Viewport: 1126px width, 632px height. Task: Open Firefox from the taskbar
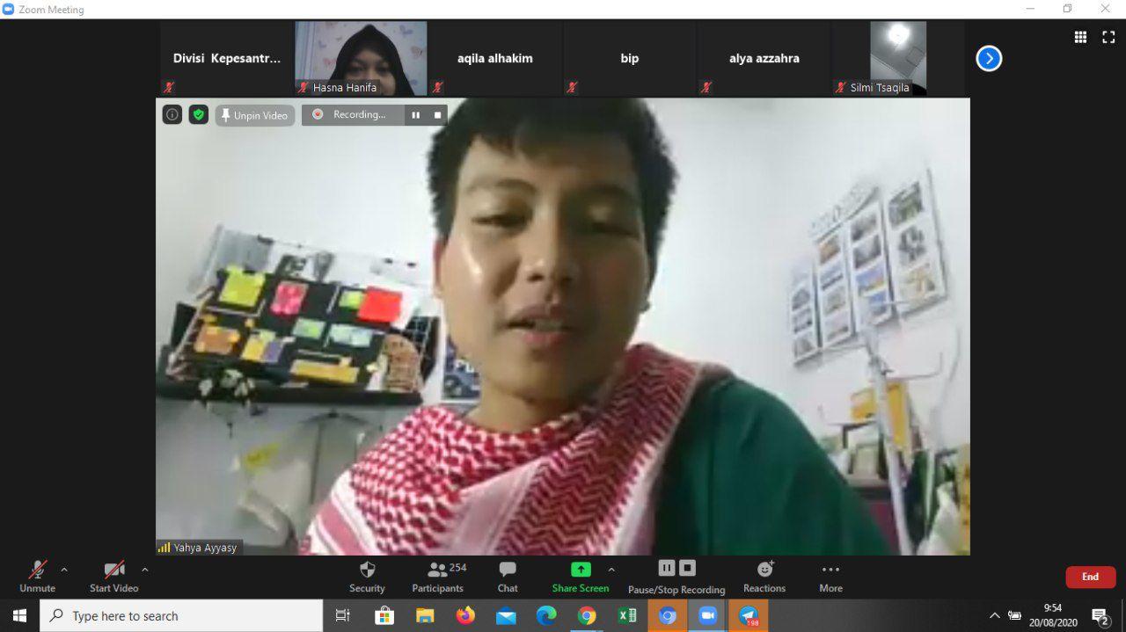tap(465, 616)
